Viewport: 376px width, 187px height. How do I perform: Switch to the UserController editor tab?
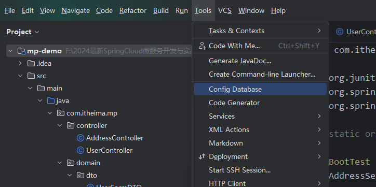coord(356,32)
